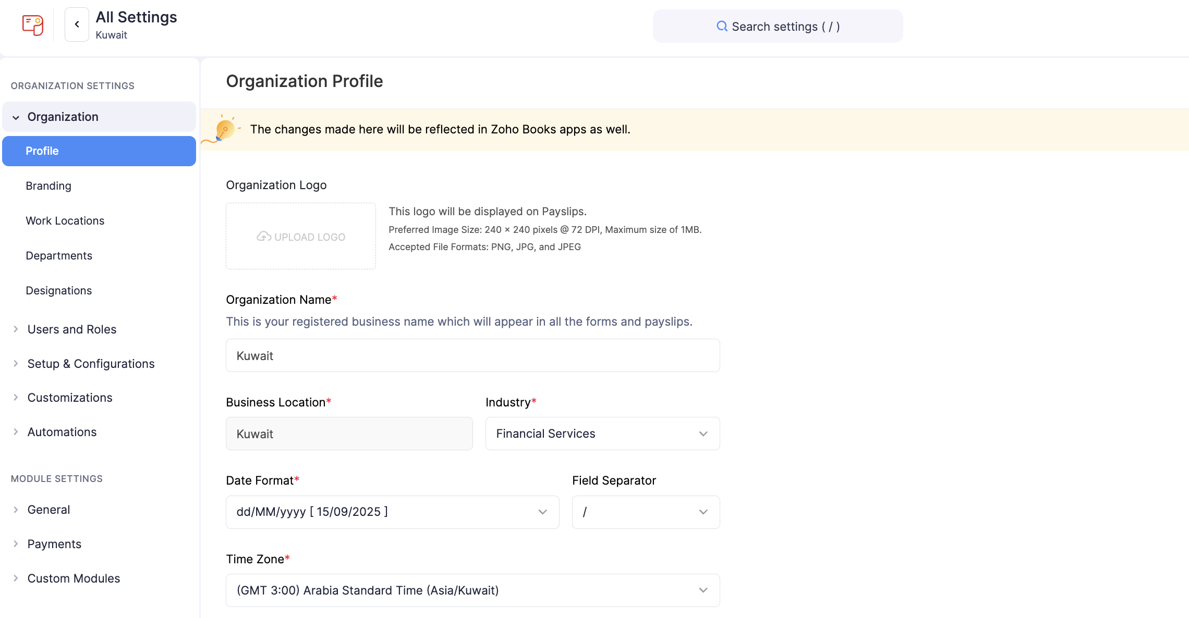
Task: Click the lightbulb icon in the yellow banner
Action: pos(226,129)
